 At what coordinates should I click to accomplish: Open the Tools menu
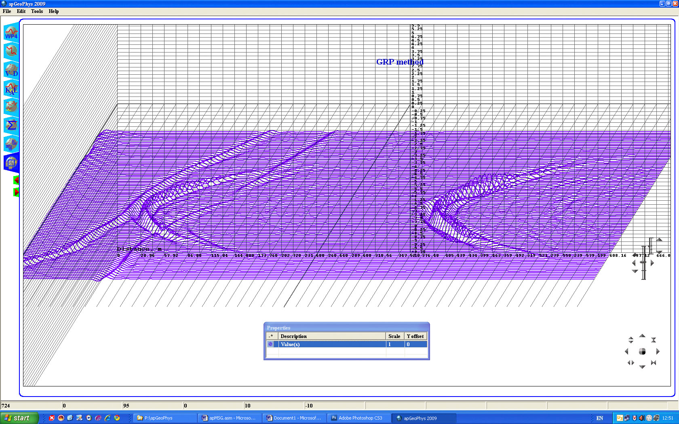click(37, 11)
